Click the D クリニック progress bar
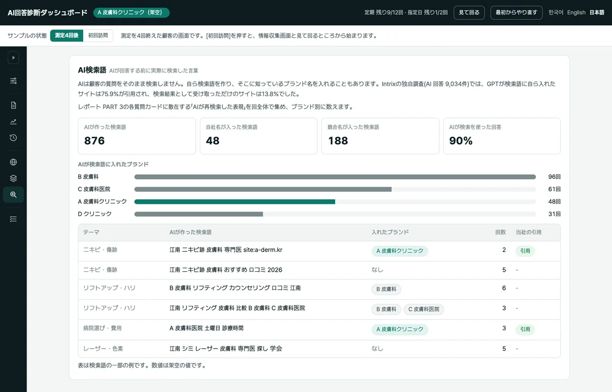 pos(335,214)
